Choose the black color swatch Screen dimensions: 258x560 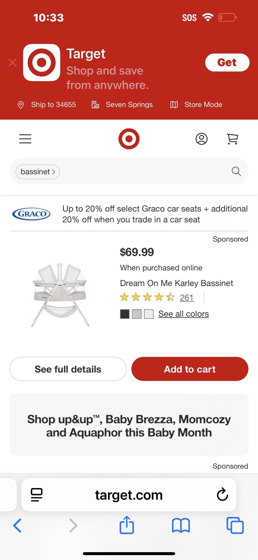click(125, 314)
